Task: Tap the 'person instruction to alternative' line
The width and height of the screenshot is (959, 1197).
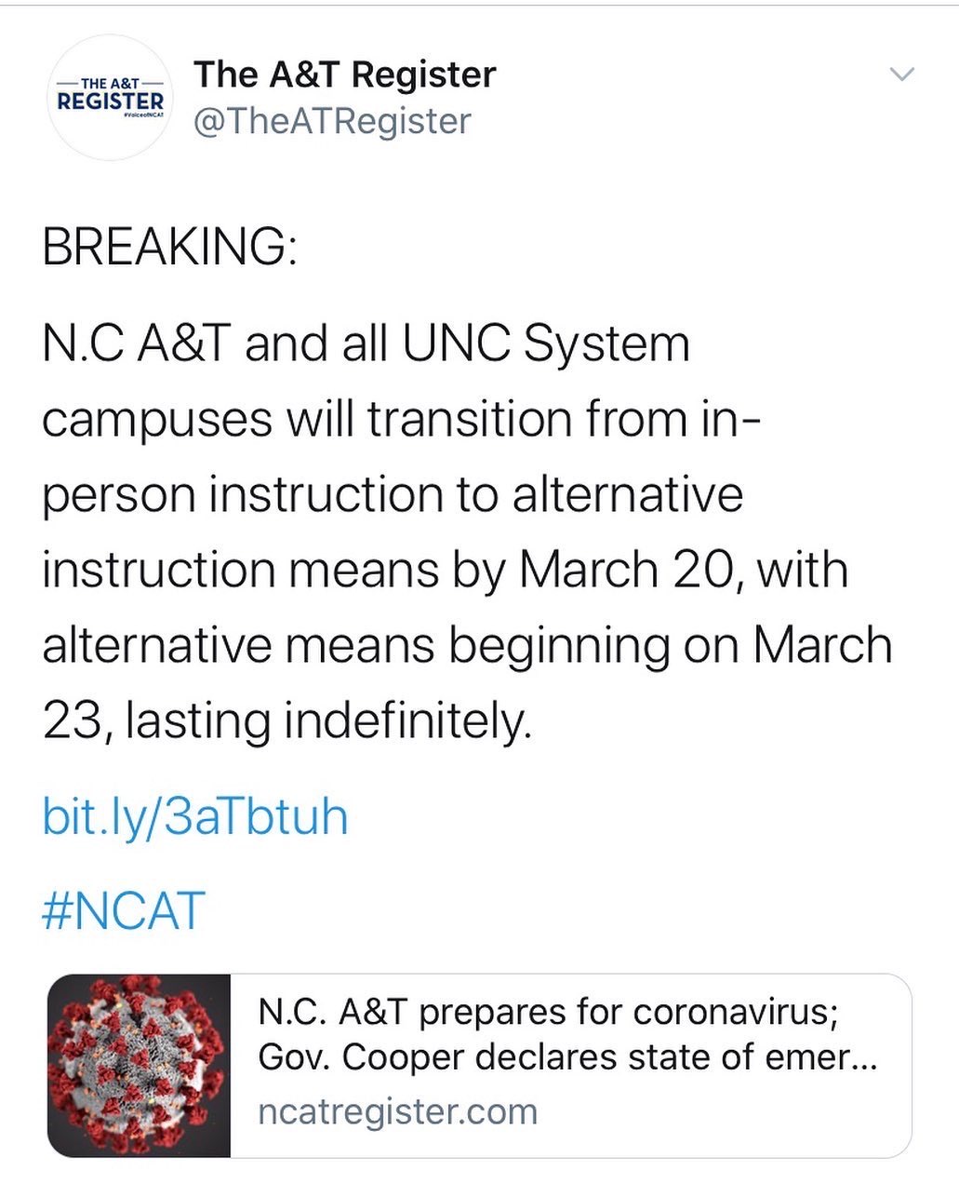Action: pos(393,494)
